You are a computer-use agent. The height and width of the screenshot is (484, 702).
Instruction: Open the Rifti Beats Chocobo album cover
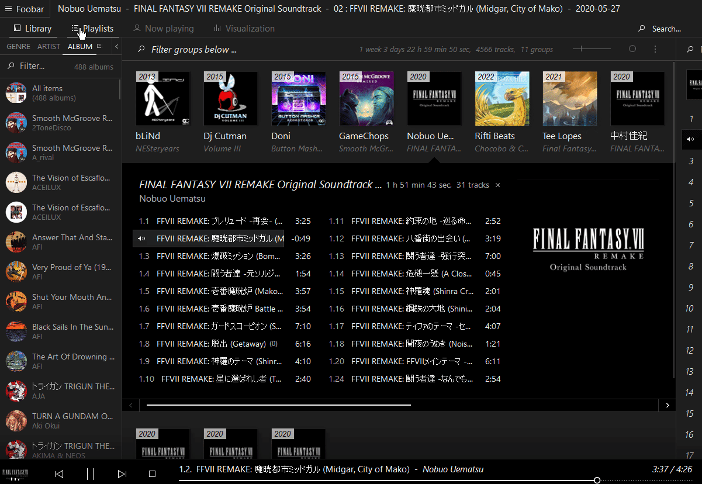click(x=502, y=98)
